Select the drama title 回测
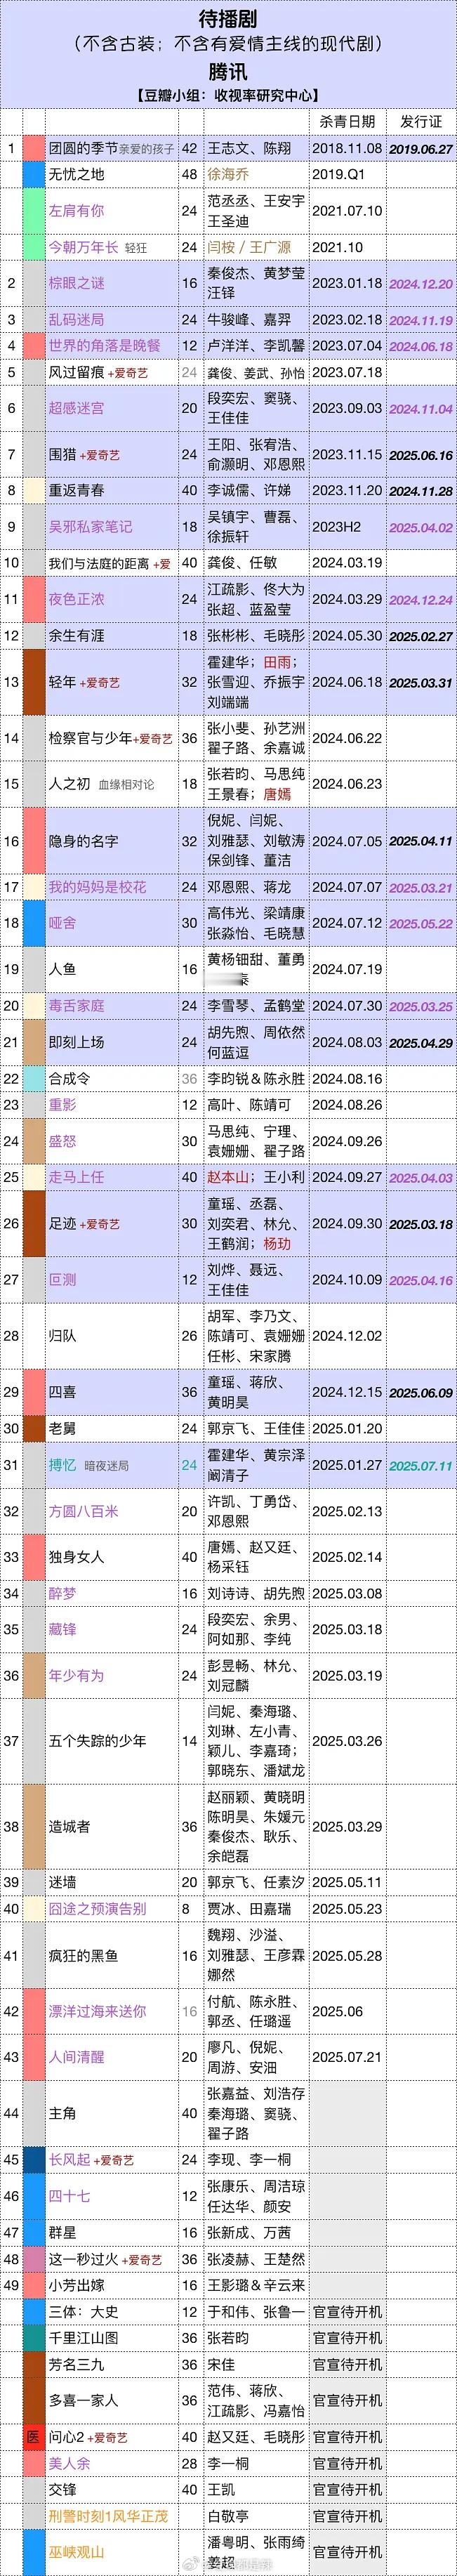Viewport: 457px width, 2576px height. tap(62, 1279)
